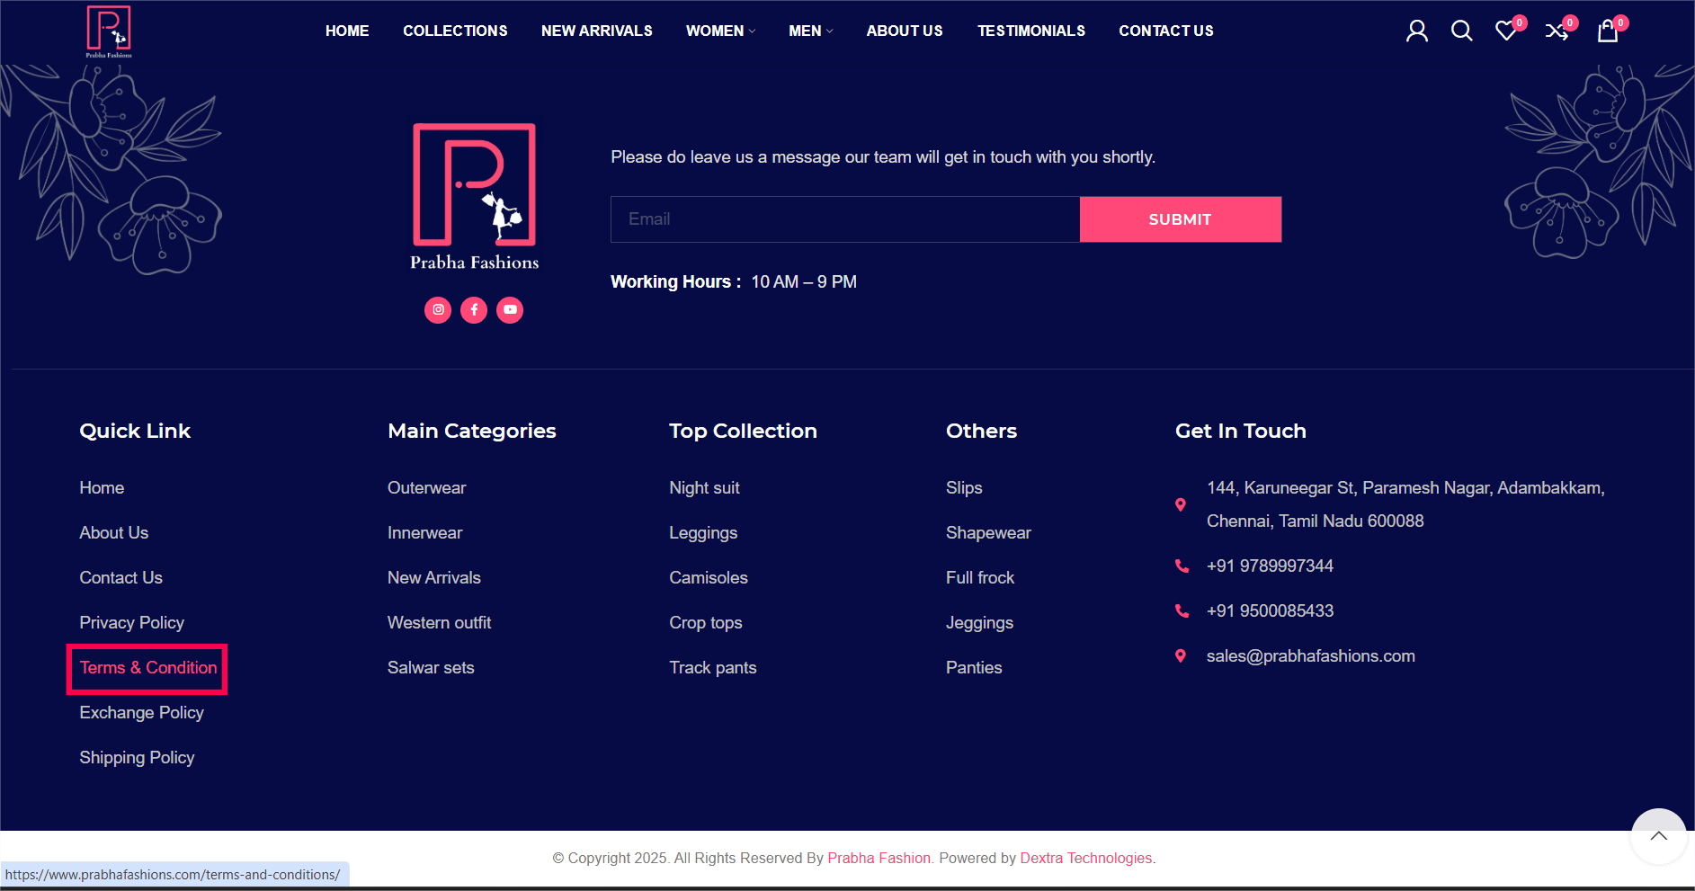Browse the Innerwear category link
1695x891 pixels.
tap(425, 533)
